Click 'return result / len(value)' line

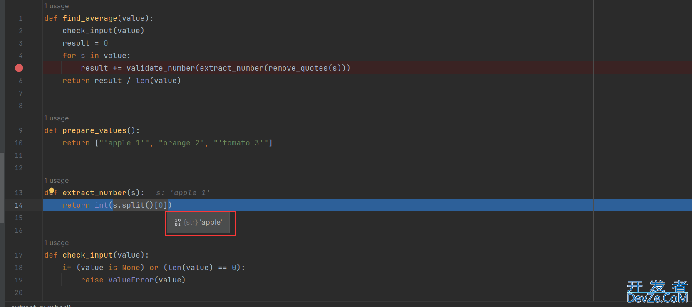pyautogui.click(x=122, y=81)
